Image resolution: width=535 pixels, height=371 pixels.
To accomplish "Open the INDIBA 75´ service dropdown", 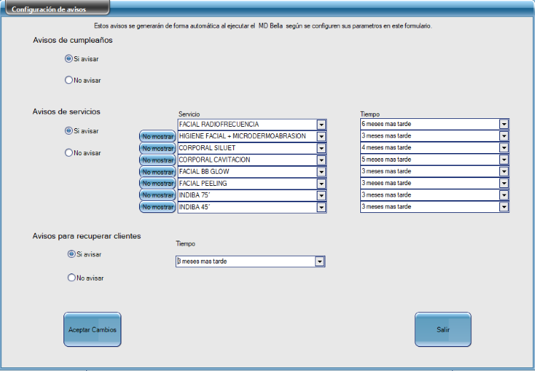I will click(x=321, y=195).
